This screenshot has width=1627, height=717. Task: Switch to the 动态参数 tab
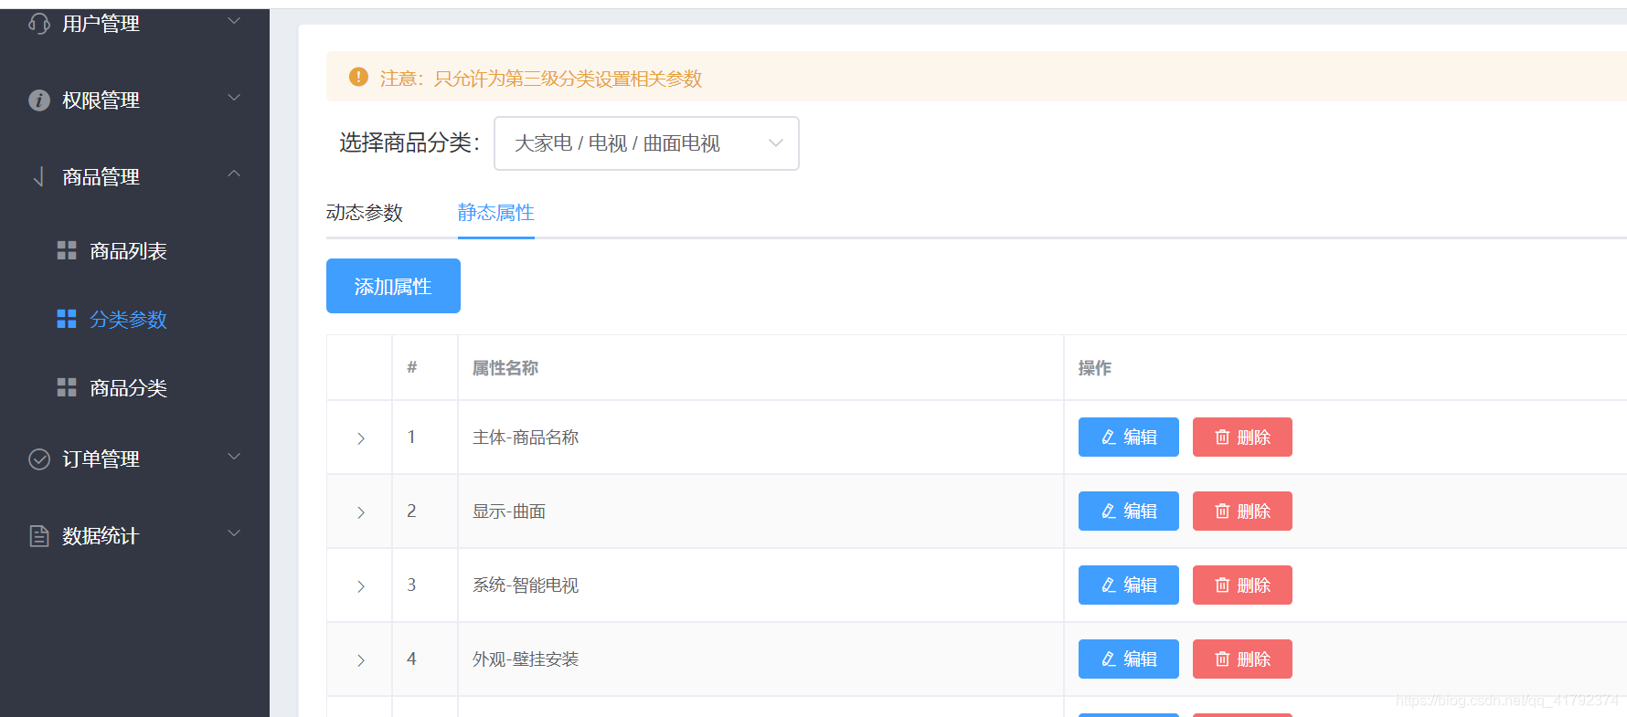coord(365,213)
